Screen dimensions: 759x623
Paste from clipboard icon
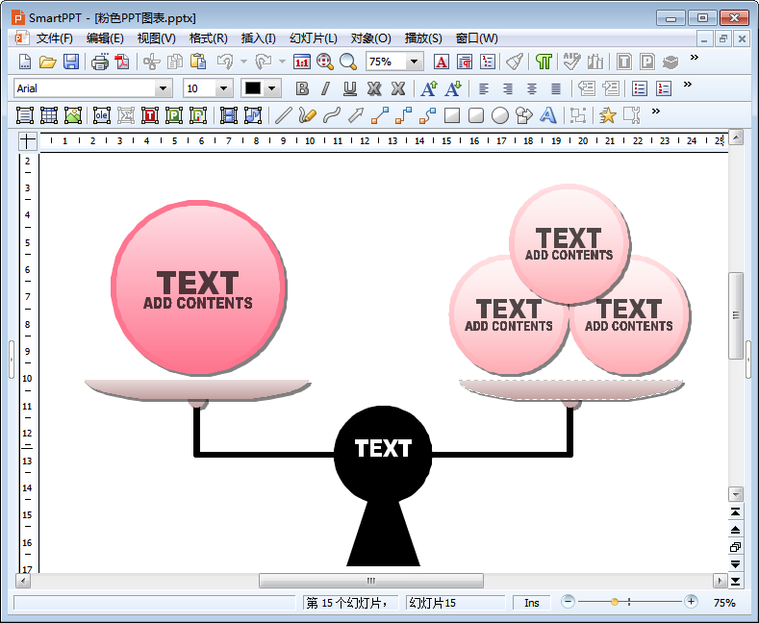coord(198,62)
